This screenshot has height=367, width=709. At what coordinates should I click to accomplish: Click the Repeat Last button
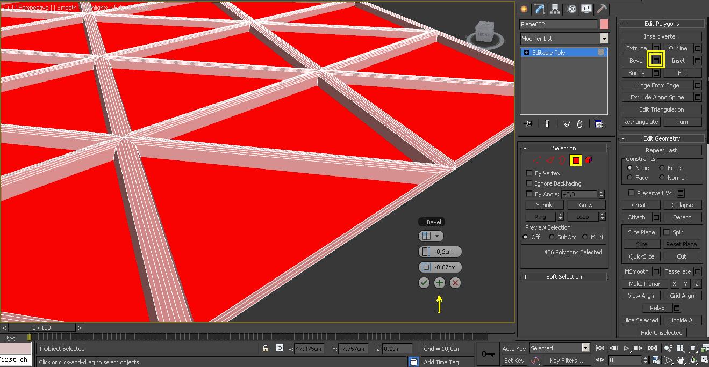coord(661,150)
